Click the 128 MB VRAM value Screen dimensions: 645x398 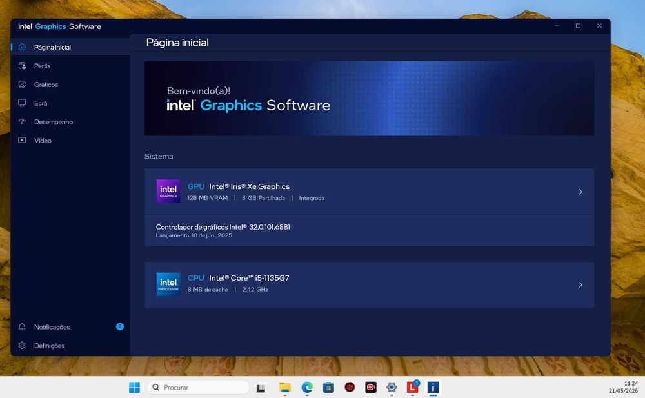[x=207, y=198]
